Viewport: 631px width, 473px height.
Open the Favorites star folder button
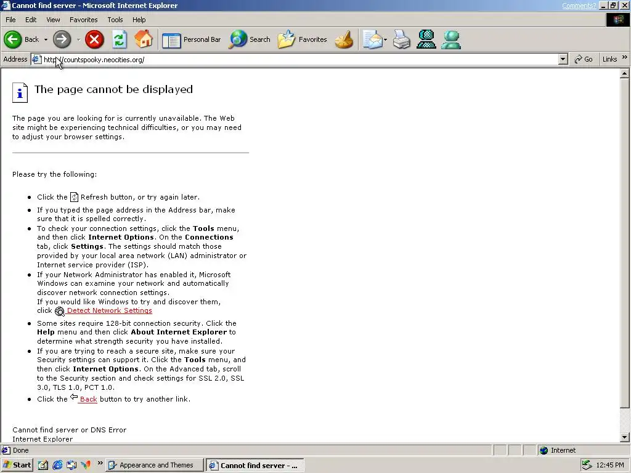(302, 39)
